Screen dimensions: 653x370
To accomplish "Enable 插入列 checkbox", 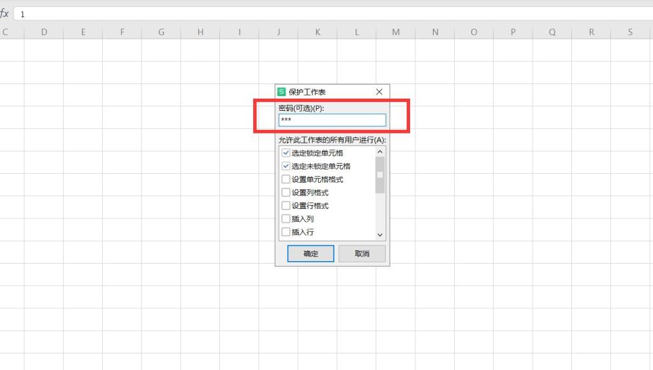I will tap(286, 218).
